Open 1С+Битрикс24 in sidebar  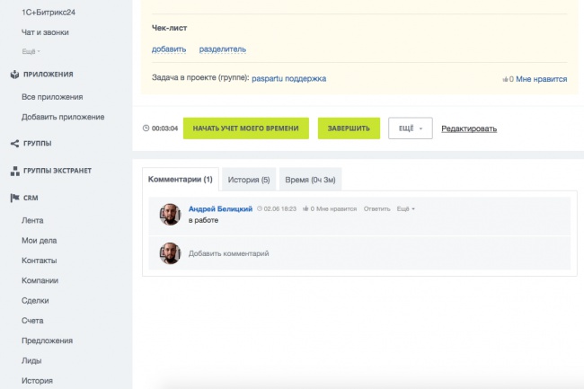tap(49, 13)
